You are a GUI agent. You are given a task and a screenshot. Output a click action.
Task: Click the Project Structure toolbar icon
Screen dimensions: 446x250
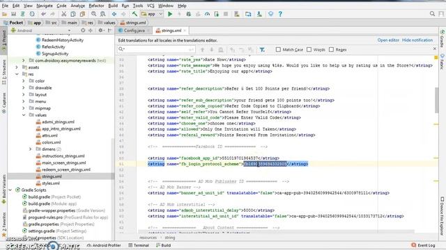click(248, 14)
